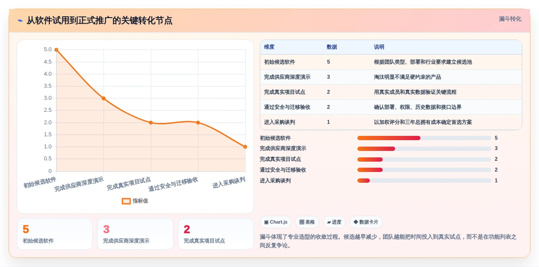The width and height of the screenshot is (539, 267).
Task: Click description 以加权评分和三年总拥有成本确定首选方案
Action: (423, 122)
